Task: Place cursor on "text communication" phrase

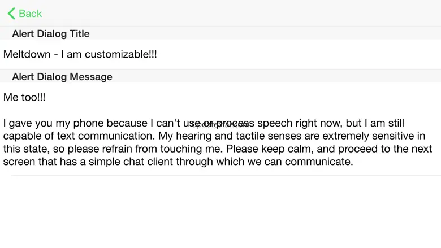Action: point(93,137)
